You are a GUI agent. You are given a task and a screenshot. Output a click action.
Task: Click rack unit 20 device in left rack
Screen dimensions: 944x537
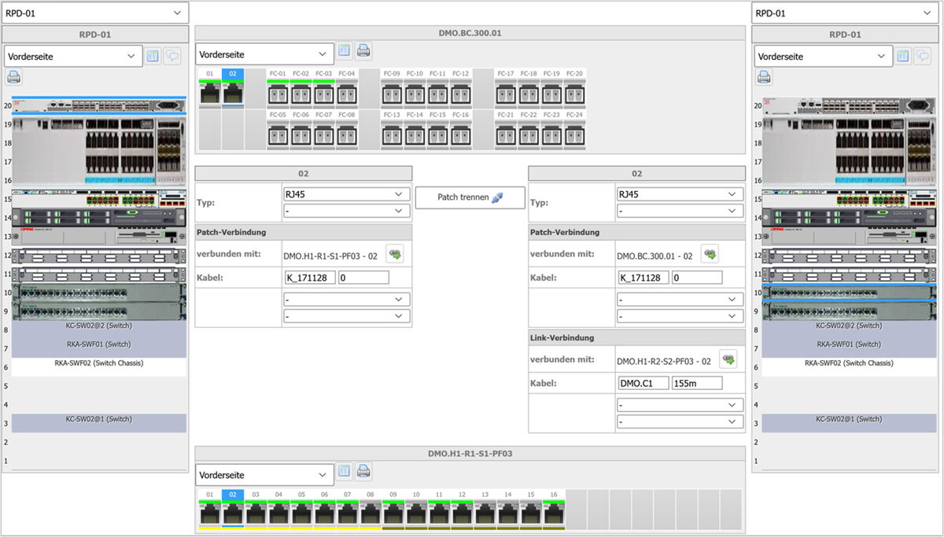99,105
